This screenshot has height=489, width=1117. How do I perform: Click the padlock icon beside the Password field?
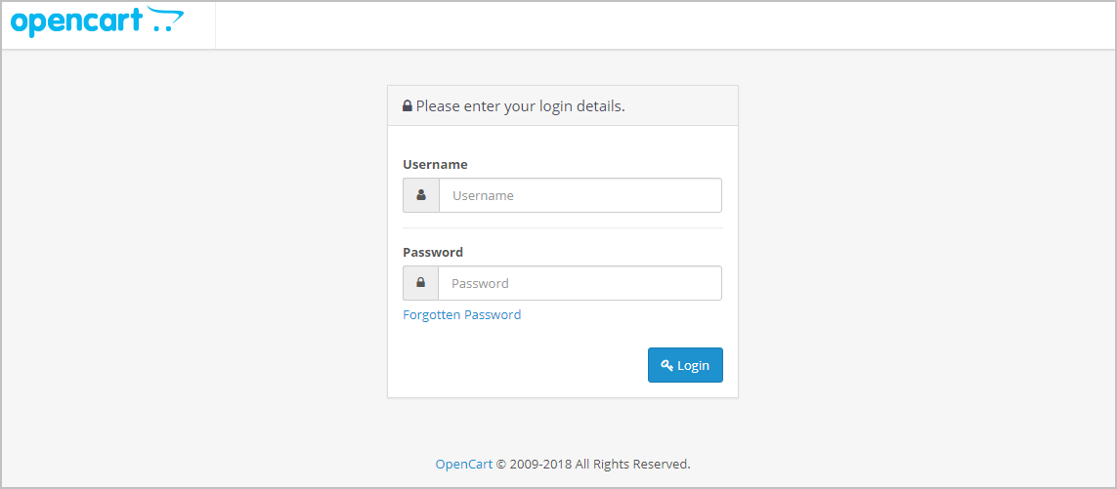(x=421, y=283)
